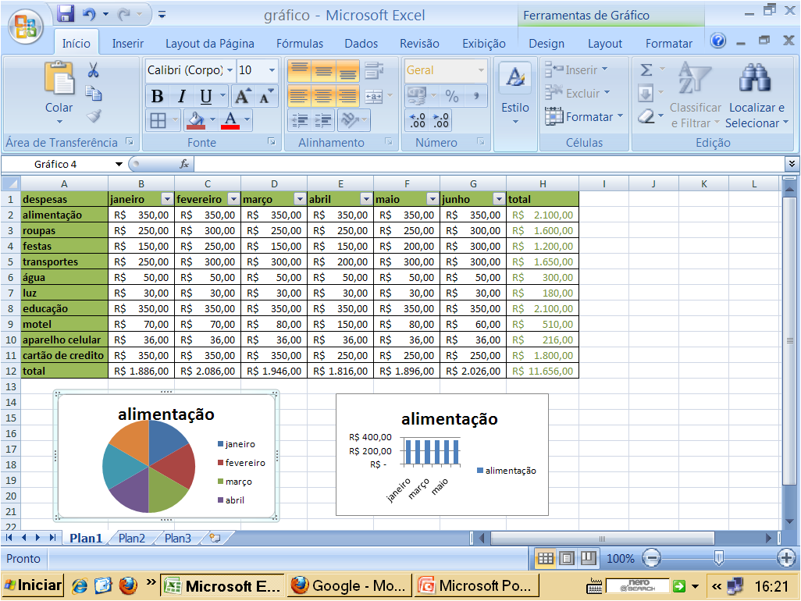Expand the formula bar
Viewport: 801px width, 601px height.
tap(792, 164)
